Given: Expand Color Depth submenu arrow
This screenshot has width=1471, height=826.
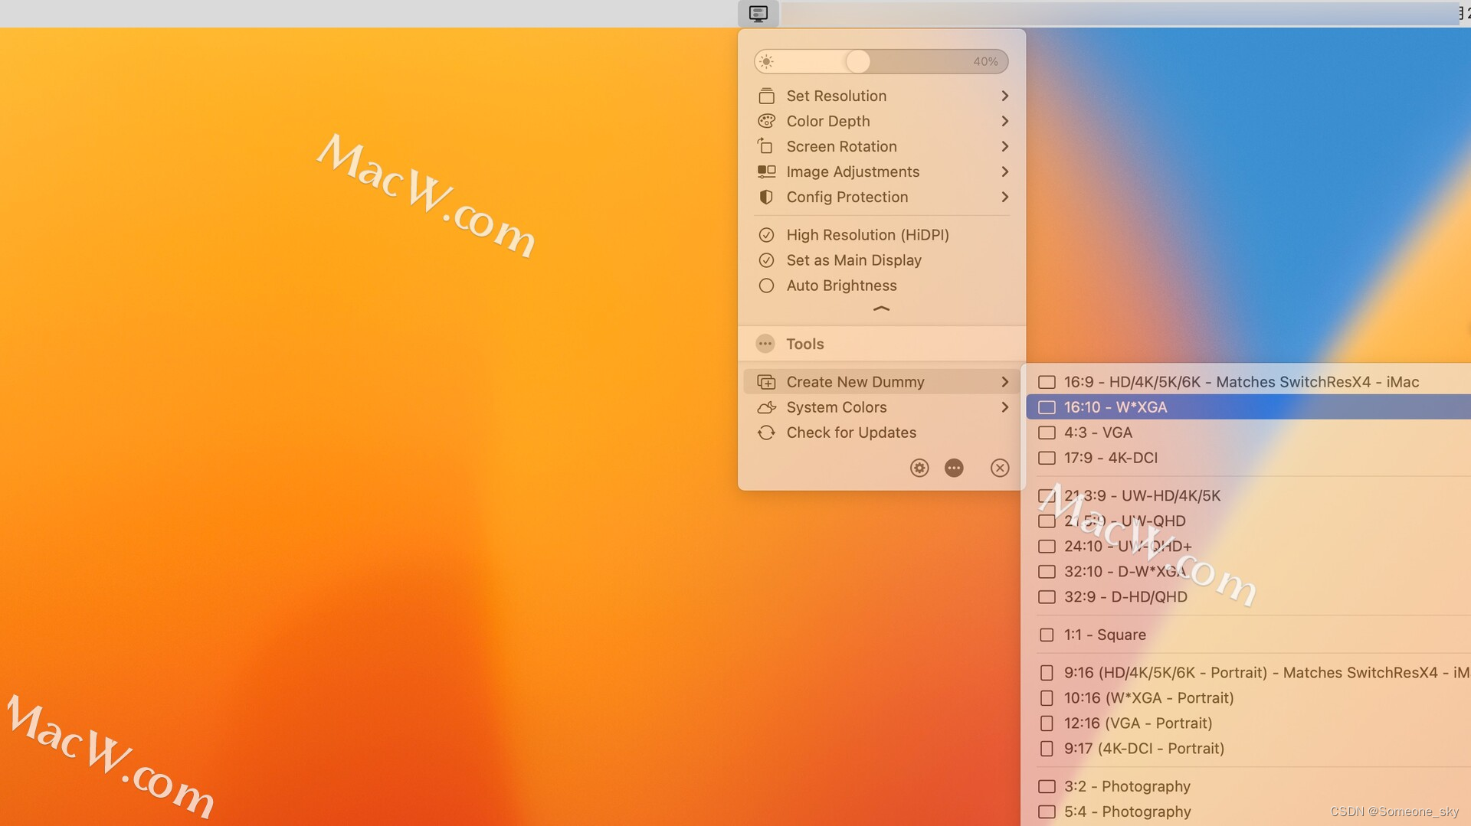Looking at the screenshot, I should click(x=1004, y=121).
